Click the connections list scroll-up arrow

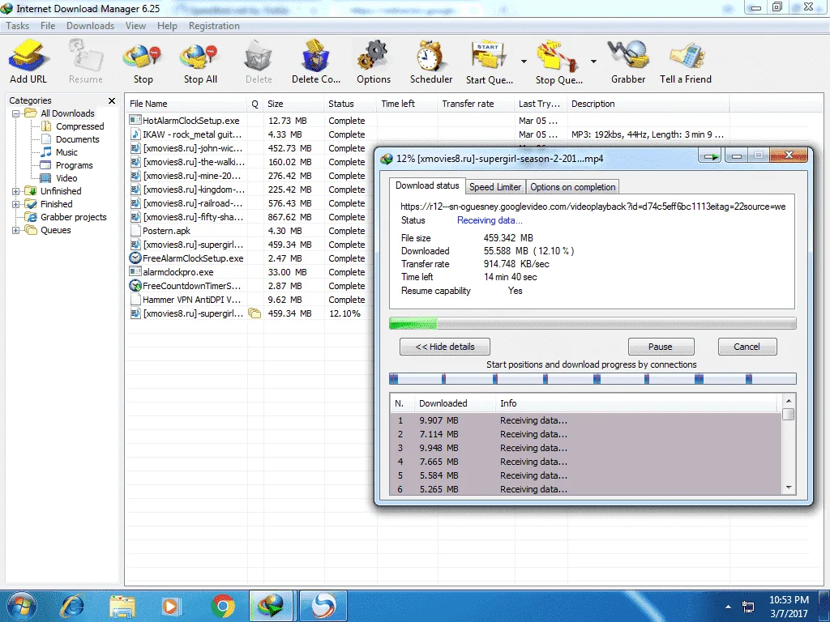(789, 401)
